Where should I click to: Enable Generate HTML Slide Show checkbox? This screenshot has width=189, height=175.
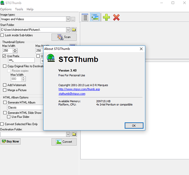coord(5,113)
